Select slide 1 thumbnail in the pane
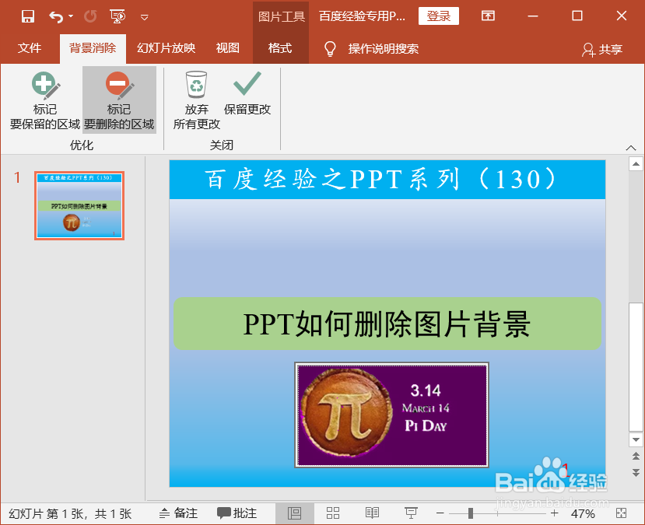Image resolution: width=645 pixels, height=525 pixels. [x=79, y=205]
